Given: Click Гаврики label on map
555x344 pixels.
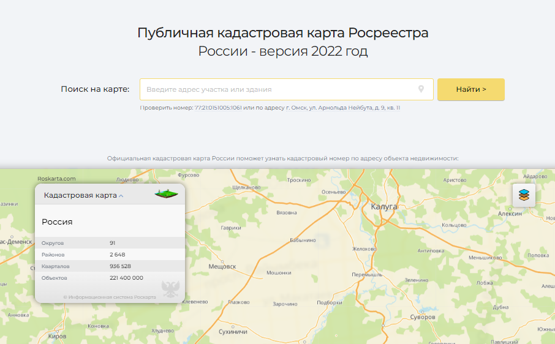Looking at the screenshot, I should click(231, 228).
